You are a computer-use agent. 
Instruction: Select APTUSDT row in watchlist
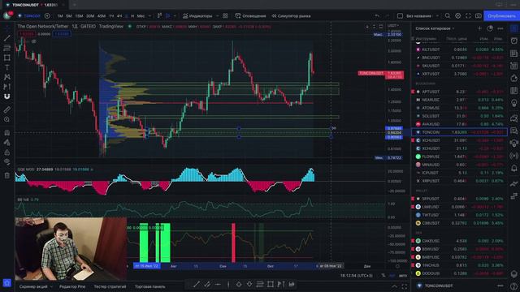459,92
